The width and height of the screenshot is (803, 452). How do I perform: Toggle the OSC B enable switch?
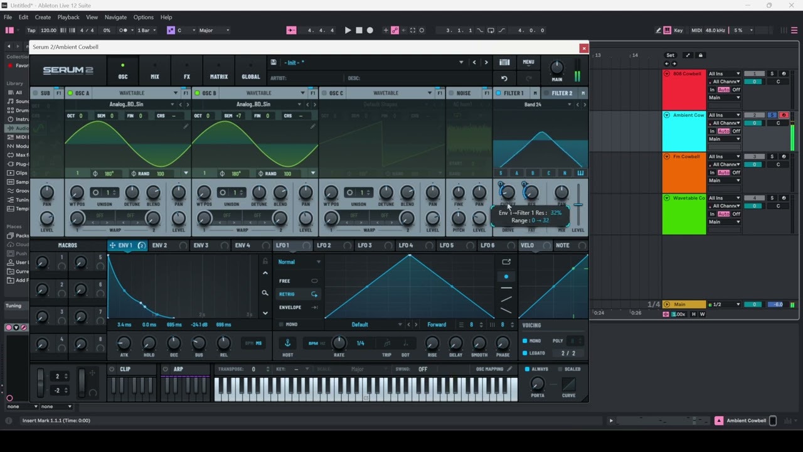pos(197,93)
